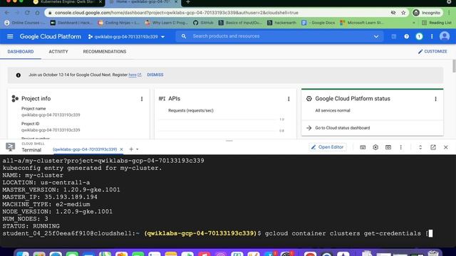Follow the 'here' registration link in banner
Viewport: 456px width, 256px height.
[133, 75]
